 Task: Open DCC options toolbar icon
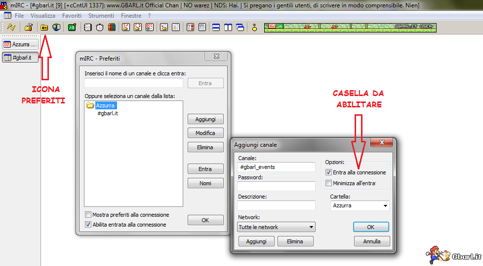[150, 27]
